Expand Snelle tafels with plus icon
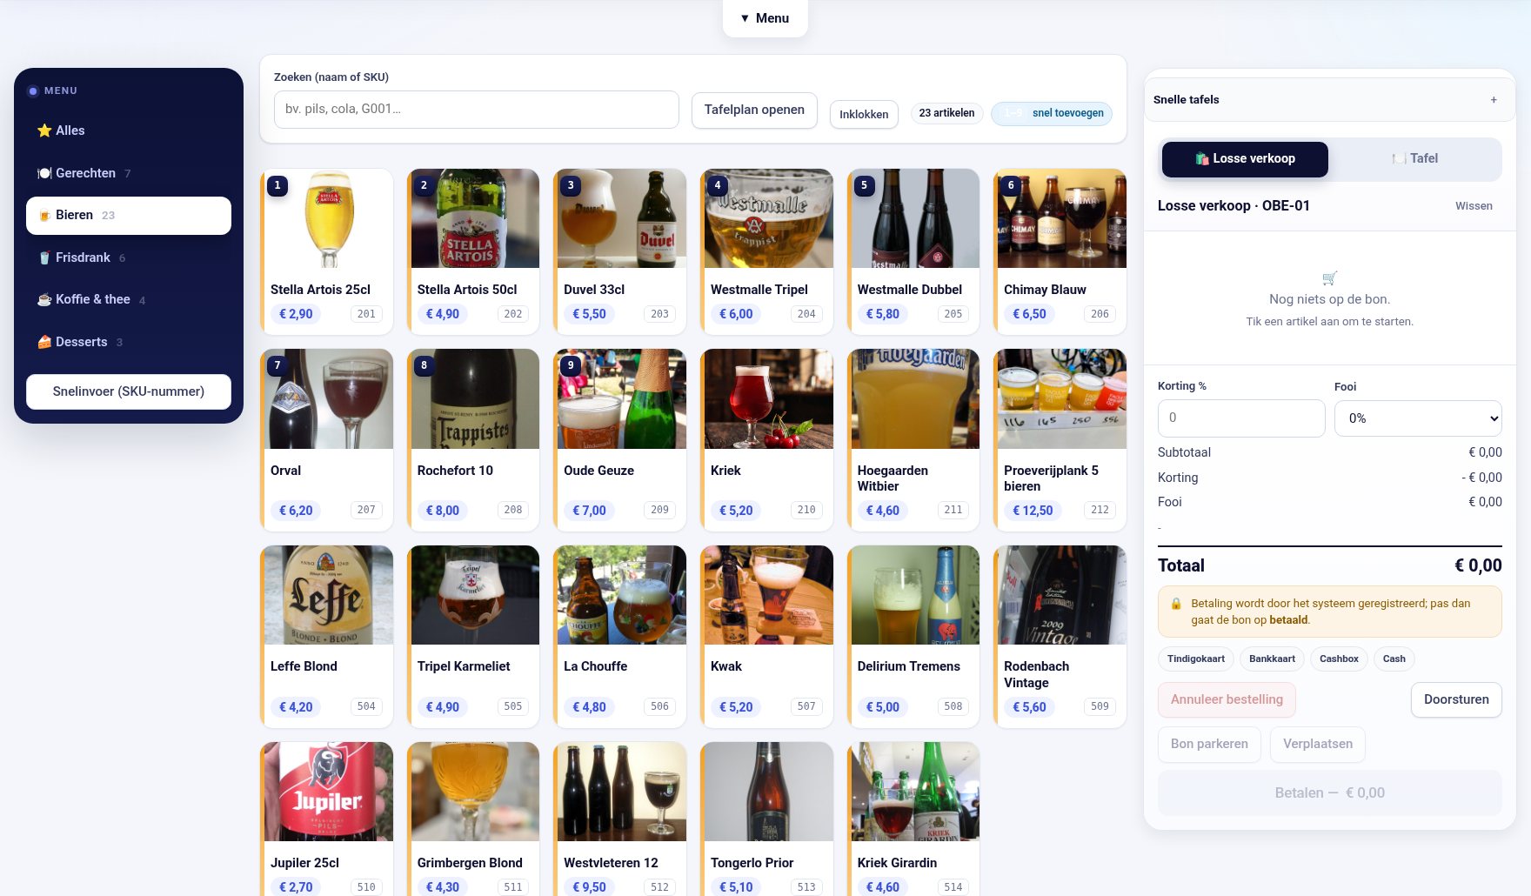Image resolution: width=1531 pixels, height=896 pixels. pyautogui.click(x=1494, y=99)
